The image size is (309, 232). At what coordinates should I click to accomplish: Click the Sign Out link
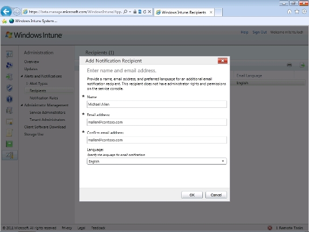point(259,32)
